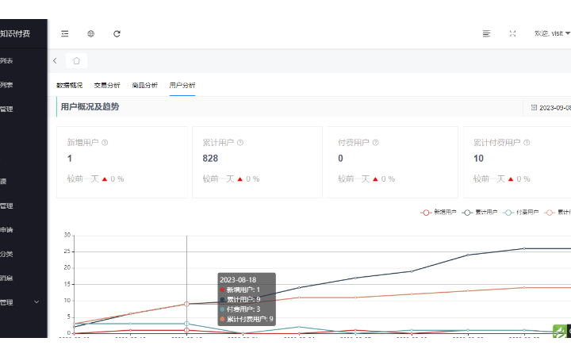Open the sidebar item ending in 消息
The width and height of the screenshot is (571, 357).
(6, 278)
